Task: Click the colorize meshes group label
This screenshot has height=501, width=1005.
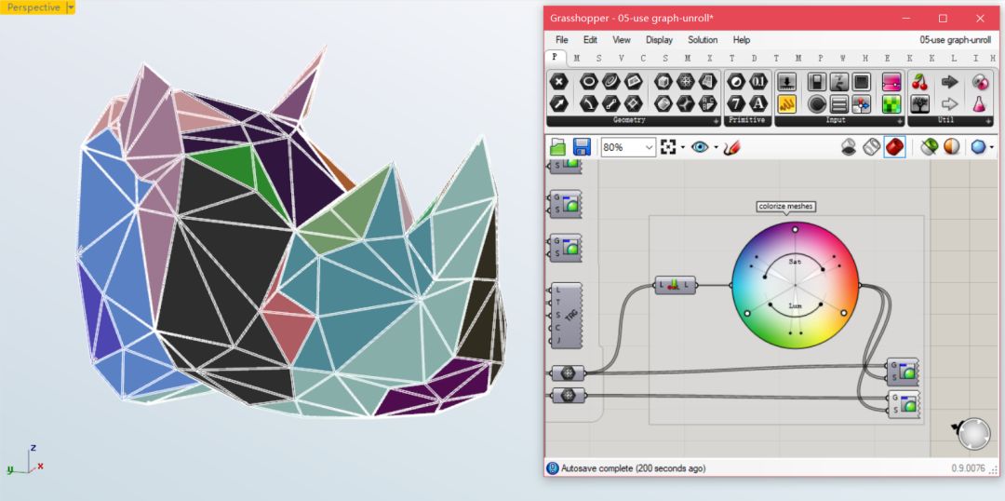Action: coord(786,206)
